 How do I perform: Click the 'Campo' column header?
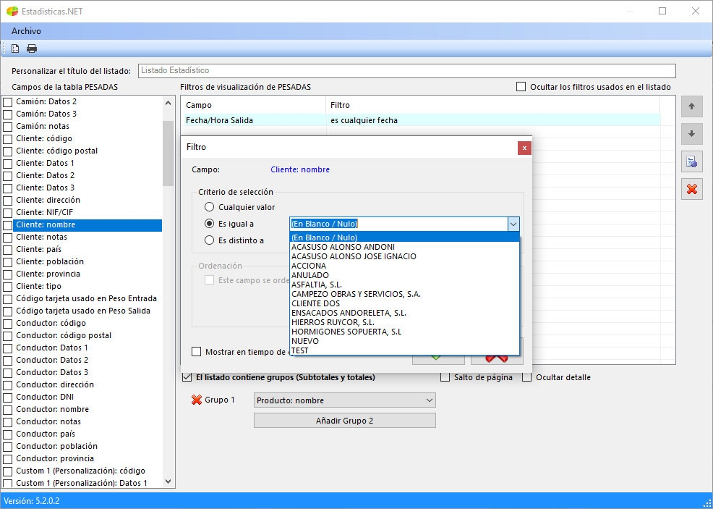(x=253, y=105)
